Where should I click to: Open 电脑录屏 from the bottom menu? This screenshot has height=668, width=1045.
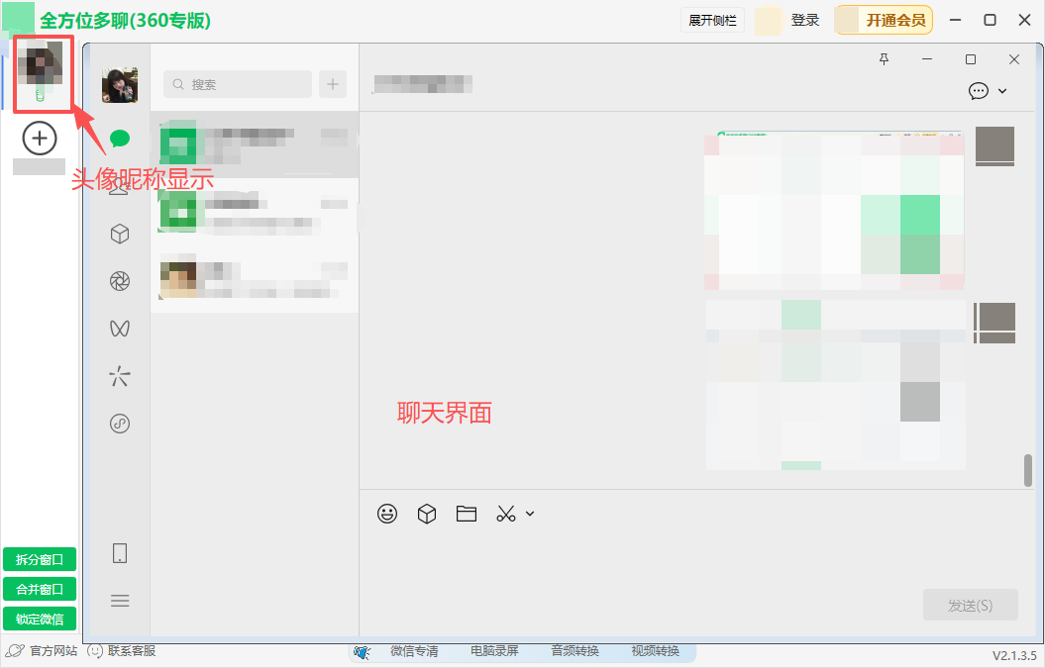[493, 651]
